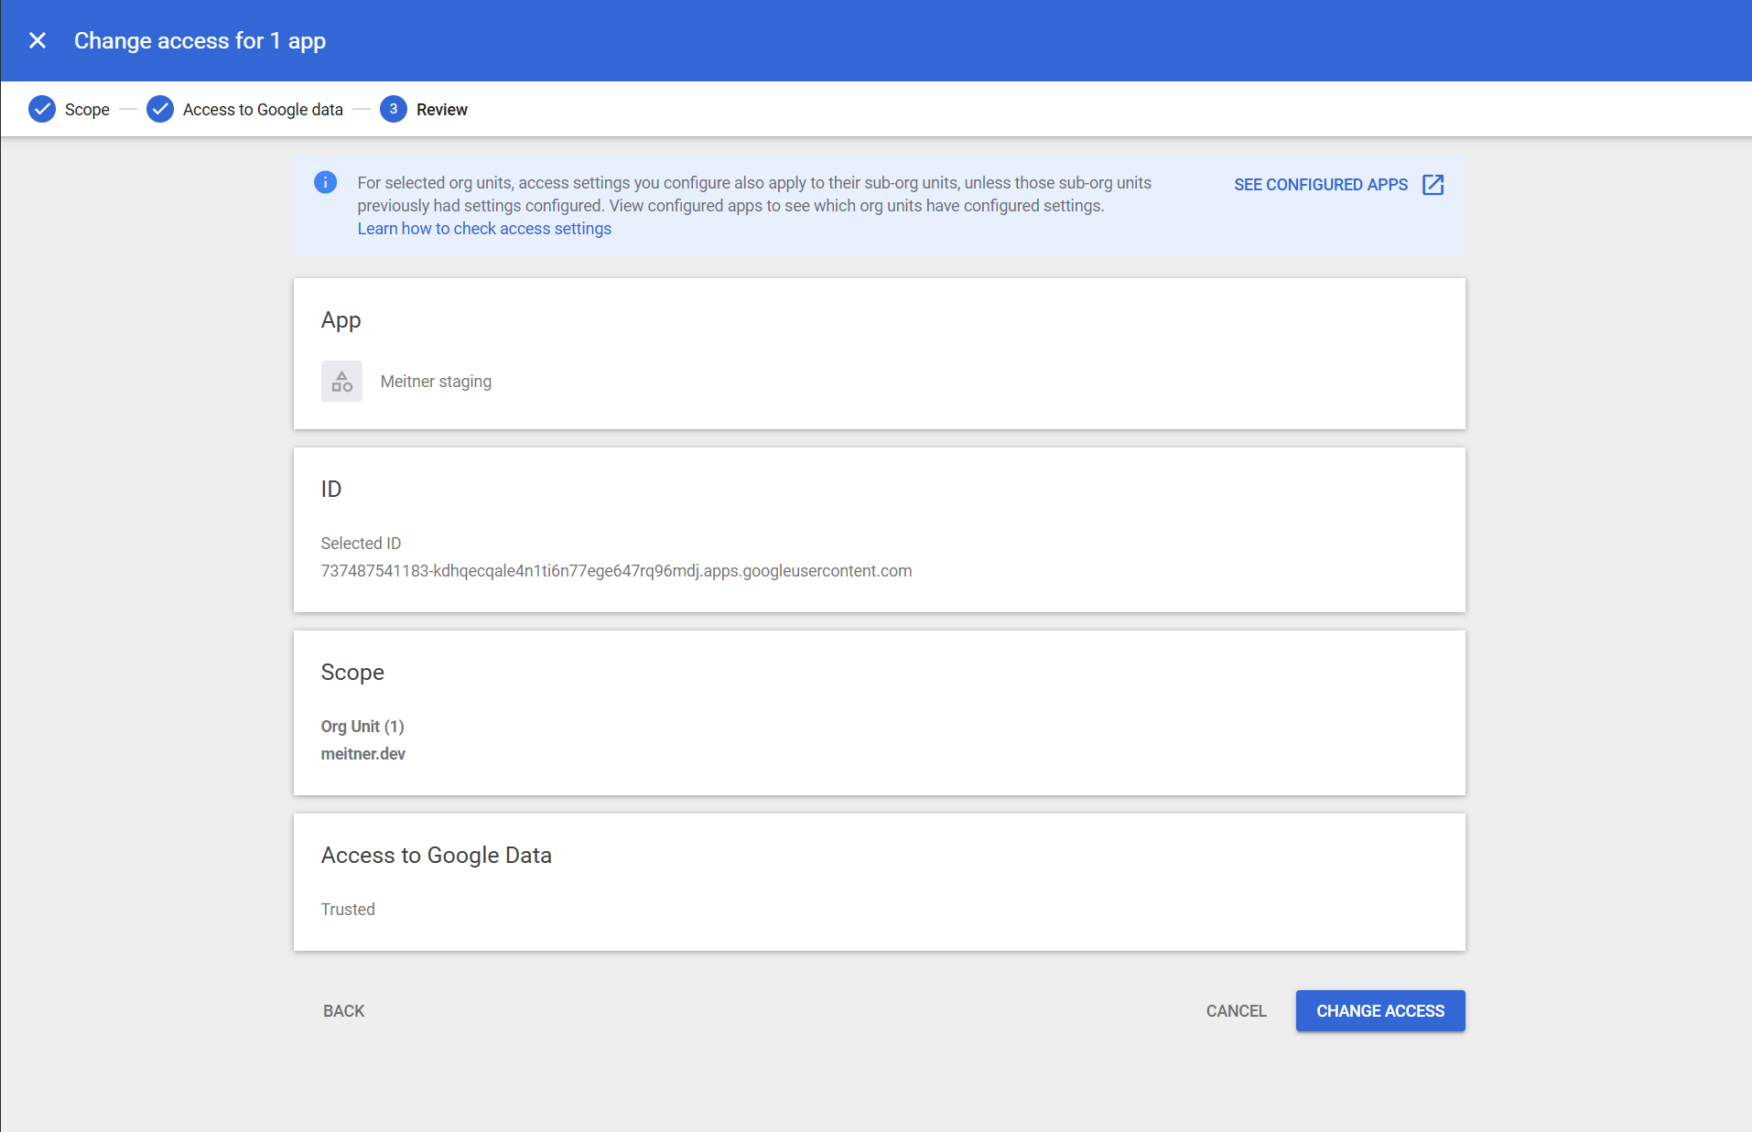Image resolution: width=1752 pixels, height=1132 pixels.
Task: Close the Change access dialog with X
Action: coord(38,40)
